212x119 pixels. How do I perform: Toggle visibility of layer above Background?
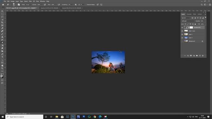tap(182, 38)
